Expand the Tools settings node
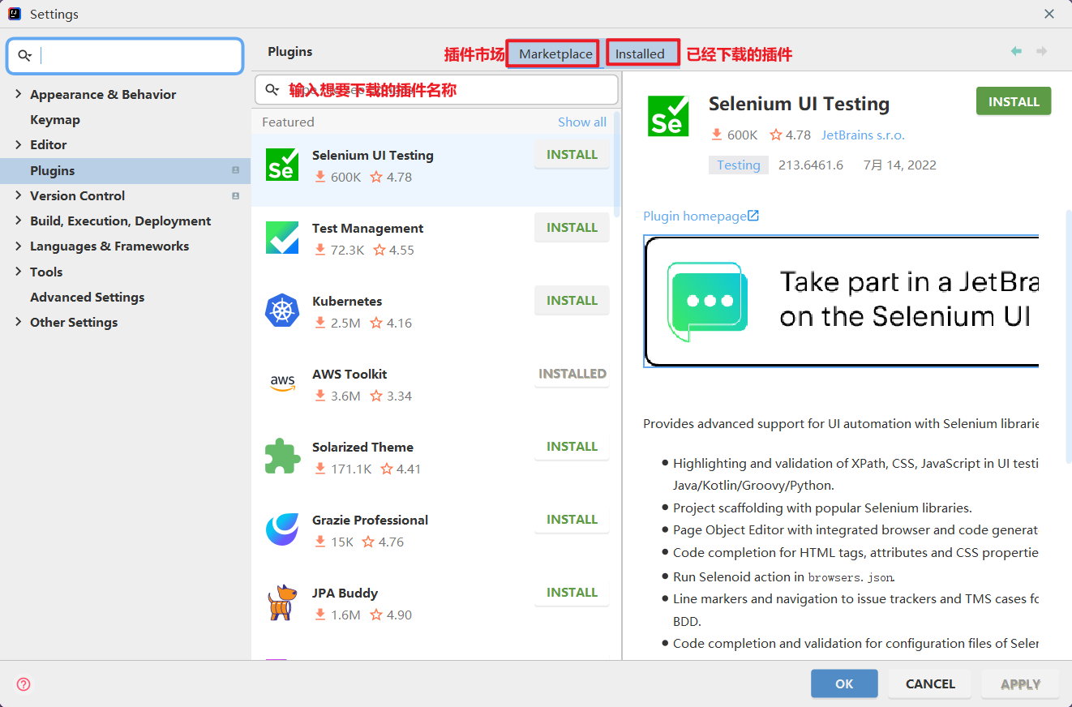The width and height of the screenshot is (1072, 707). click(19, 272)
